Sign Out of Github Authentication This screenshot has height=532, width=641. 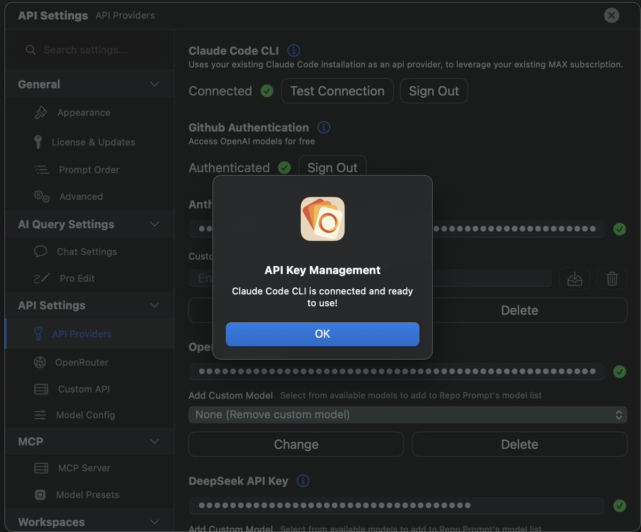[x=332, y=168]
